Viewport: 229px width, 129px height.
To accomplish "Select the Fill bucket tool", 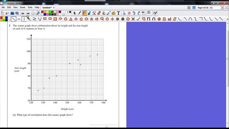I will pos(104,13).
